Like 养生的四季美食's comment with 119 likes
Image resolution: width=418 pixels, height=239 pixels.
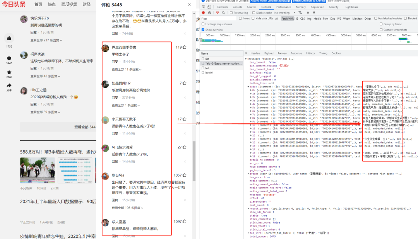(185, 47)
